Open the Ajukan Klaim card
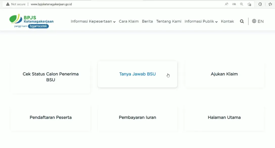The width and height of the screenshot is (275, 148). coord(224,74)
